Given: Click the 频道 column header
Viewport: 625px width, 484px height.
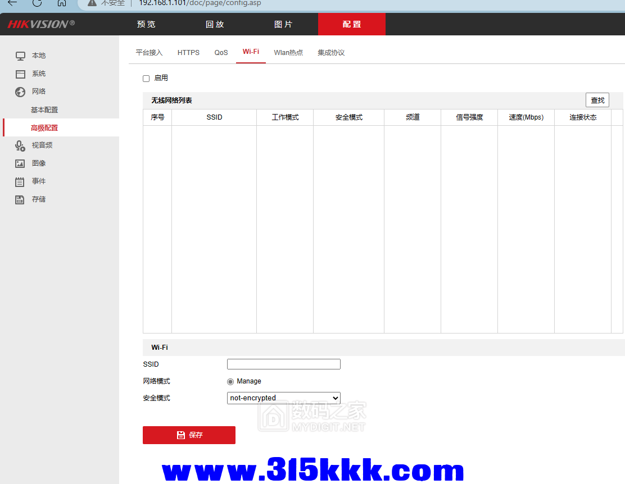Looking at the screenshot, I should click(x=413, y=117).
